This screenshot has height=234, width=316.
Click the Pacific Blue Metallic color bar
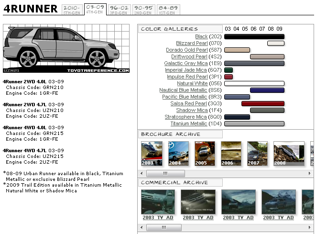click(x=237, y=97)
